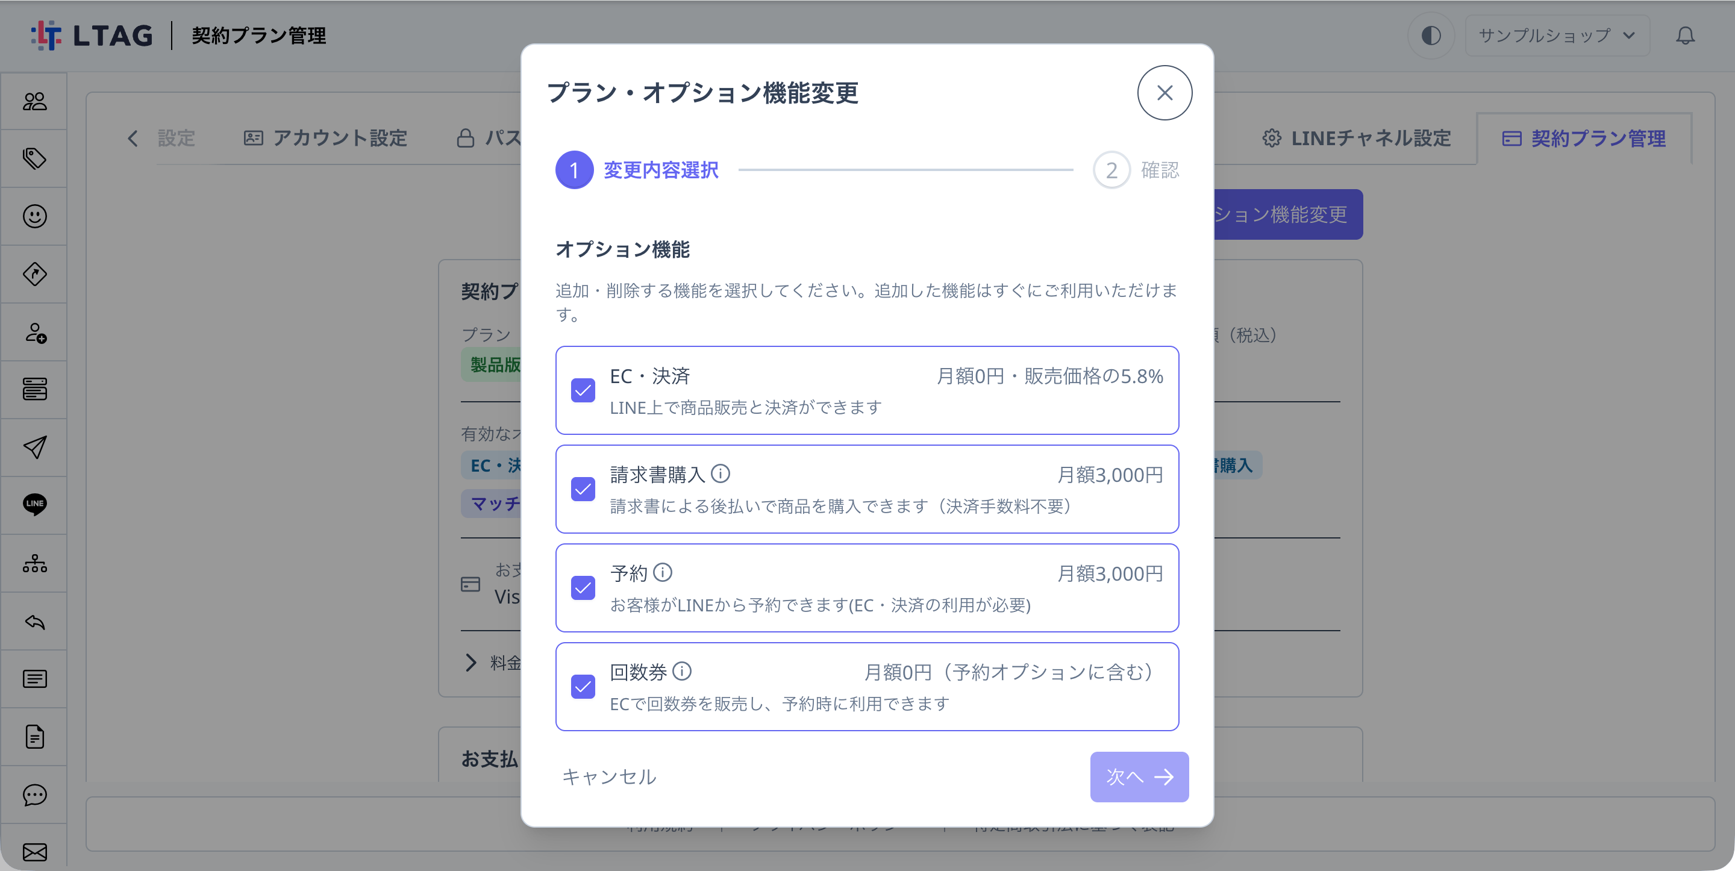Open the envelope mail sidebar icon
This screenshot has height=871, width=1735.
point(34,852)
